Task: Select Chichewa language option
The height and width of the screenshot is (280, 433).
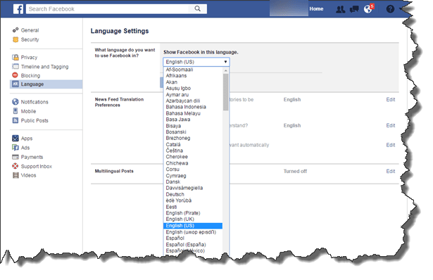Action: pos(193,163)
